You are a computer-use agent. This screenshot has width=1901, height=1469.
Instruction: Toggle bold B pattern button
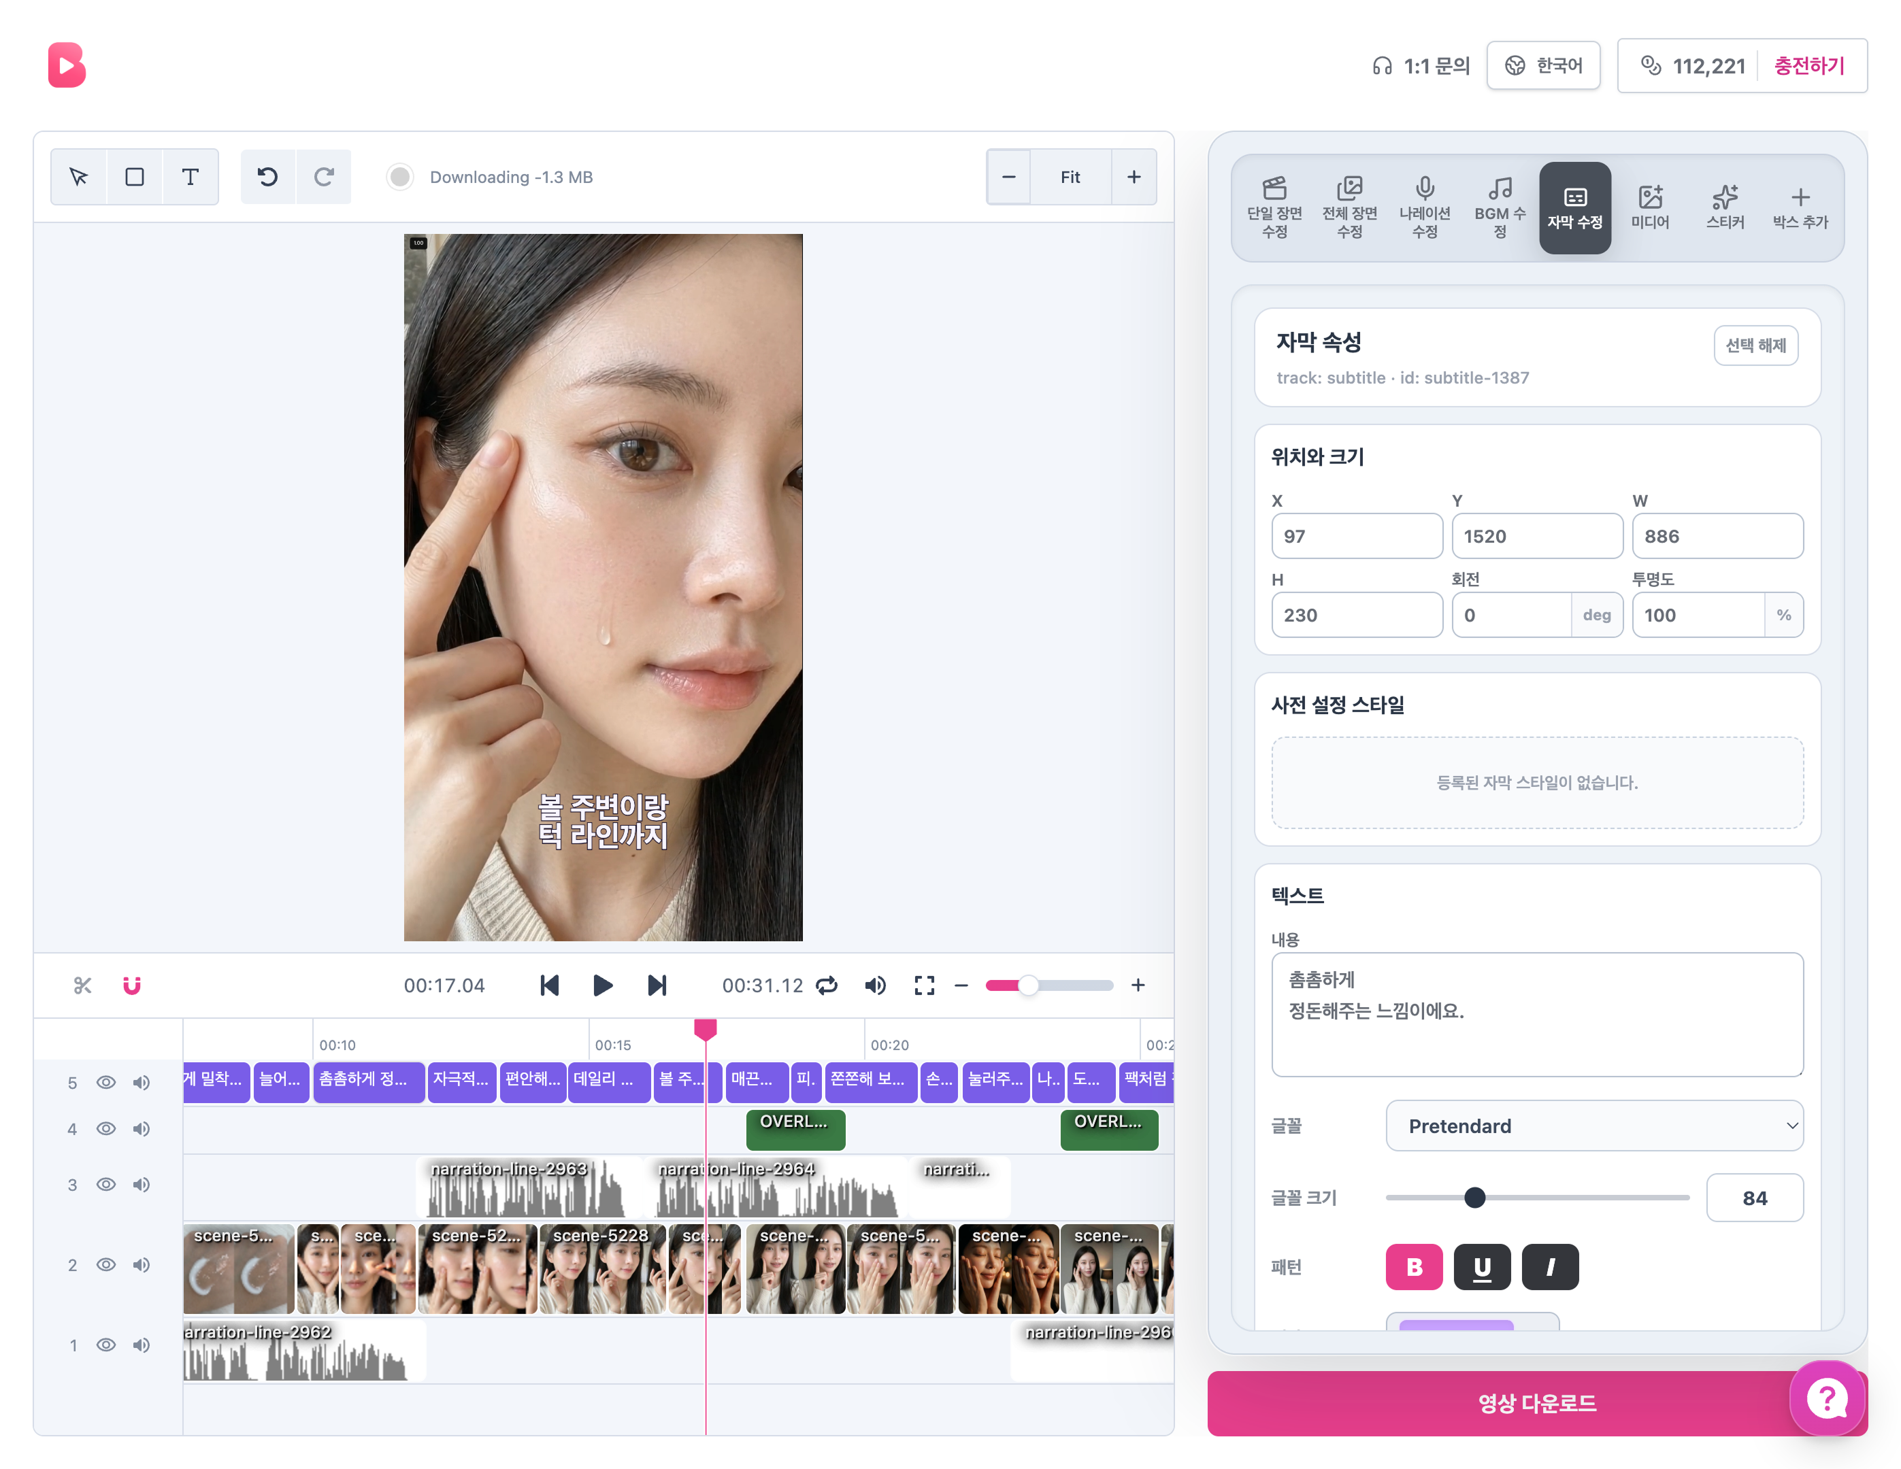pyautogui.click(x=1414, y=1267)
